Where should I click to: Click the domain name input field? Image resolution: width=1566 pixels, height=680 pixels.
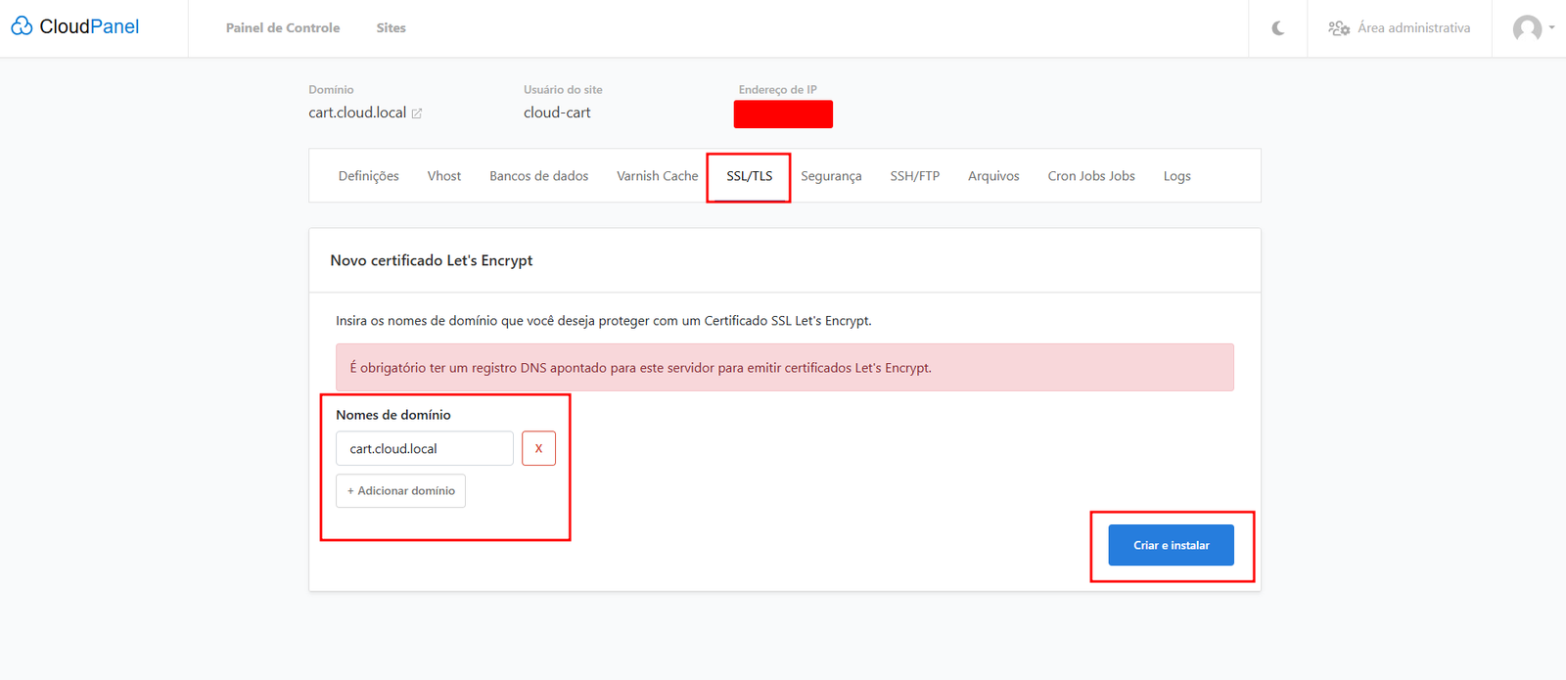424,448
